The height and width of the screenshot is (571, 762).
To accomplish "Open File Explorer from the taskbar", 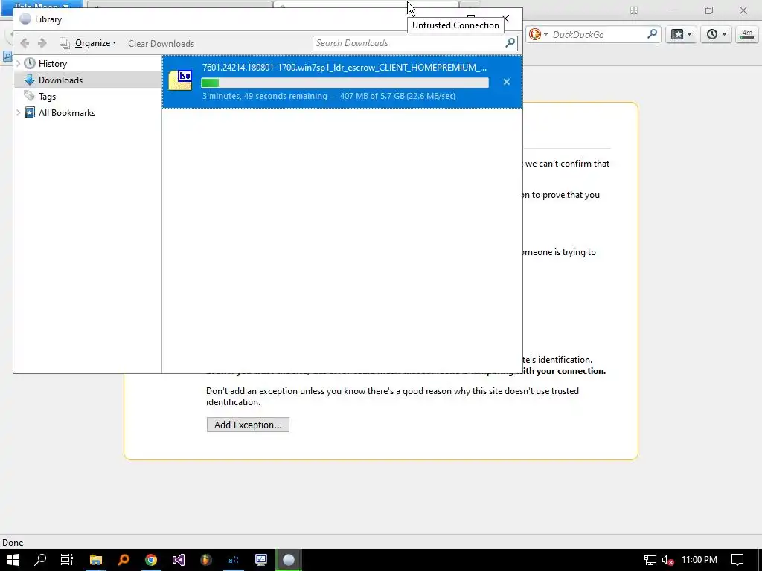I will point(96,560).
